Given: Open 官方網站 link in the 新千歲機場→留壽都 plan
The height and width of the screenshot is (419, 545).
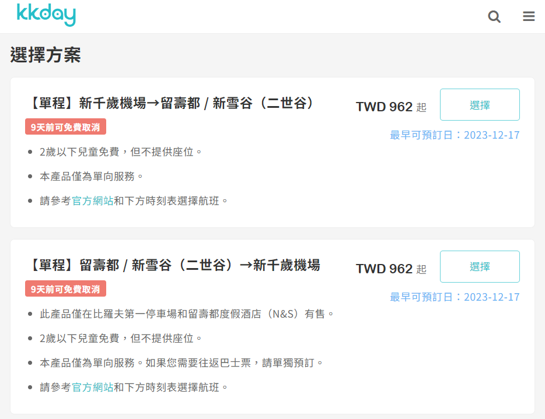Looking at the screenshot, I should point(92,200).
